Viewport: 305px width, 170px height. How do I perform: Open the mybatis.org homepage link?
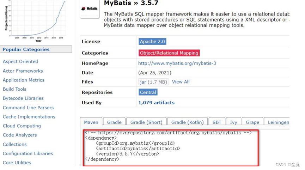click(x=177, y=63)
